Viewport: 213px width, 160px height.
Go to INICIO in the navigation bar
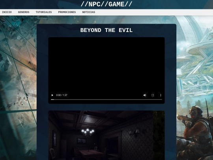pos(7,12)
